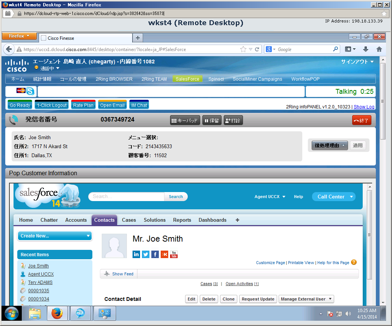Open the 2Ring TEAM tab
This screenshot has width=392, height=326.
click(x=154, y=79)
